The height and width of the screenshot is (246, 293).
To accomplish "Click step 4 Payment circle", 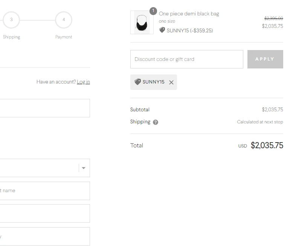I will (64, 20).
